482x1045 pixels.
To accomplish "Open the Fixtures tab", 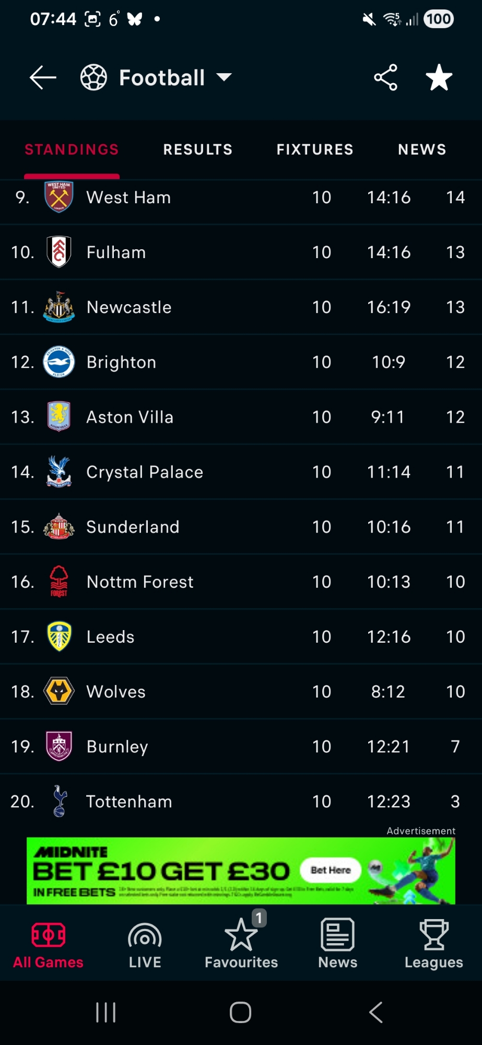I will click(x=315, y=149).
